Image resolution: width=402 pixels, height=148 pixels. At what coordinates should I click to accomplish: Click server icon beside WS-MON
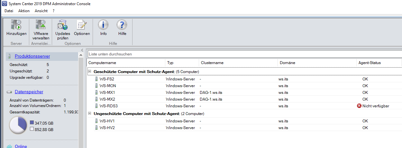click(x=96, y=86)
